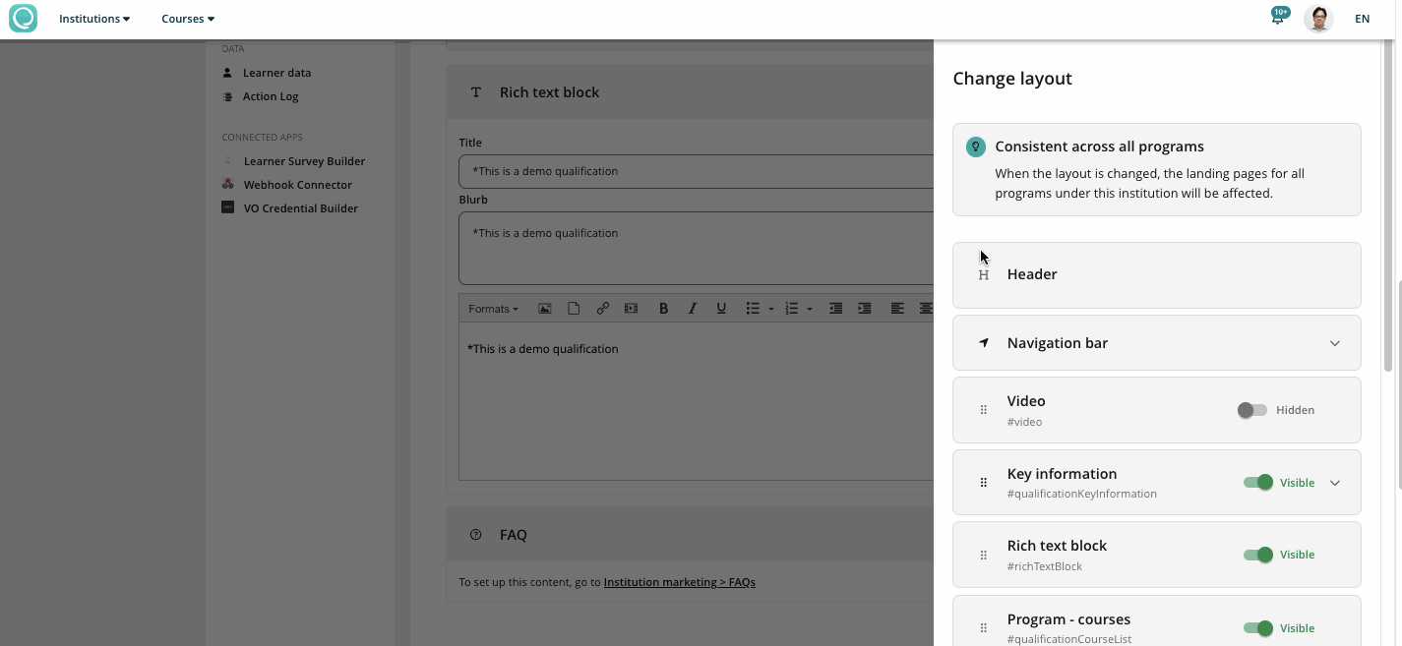The height and width of the screenshot is (646, 1402).
Task: Open the Courses menu
Action: [188, 19]
